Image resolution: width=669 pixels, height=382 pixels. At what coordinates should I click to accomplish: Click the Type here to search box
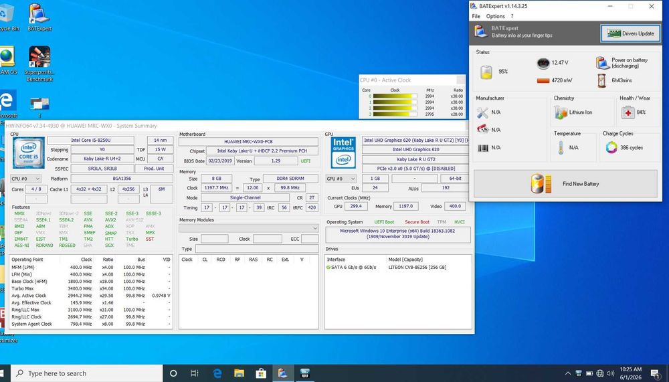(x=86, y=373)
